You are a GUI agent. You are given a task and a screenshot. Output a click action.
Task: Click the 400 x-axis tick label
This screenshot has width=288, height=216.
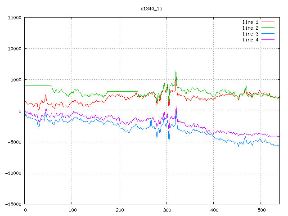click(213, 210)
